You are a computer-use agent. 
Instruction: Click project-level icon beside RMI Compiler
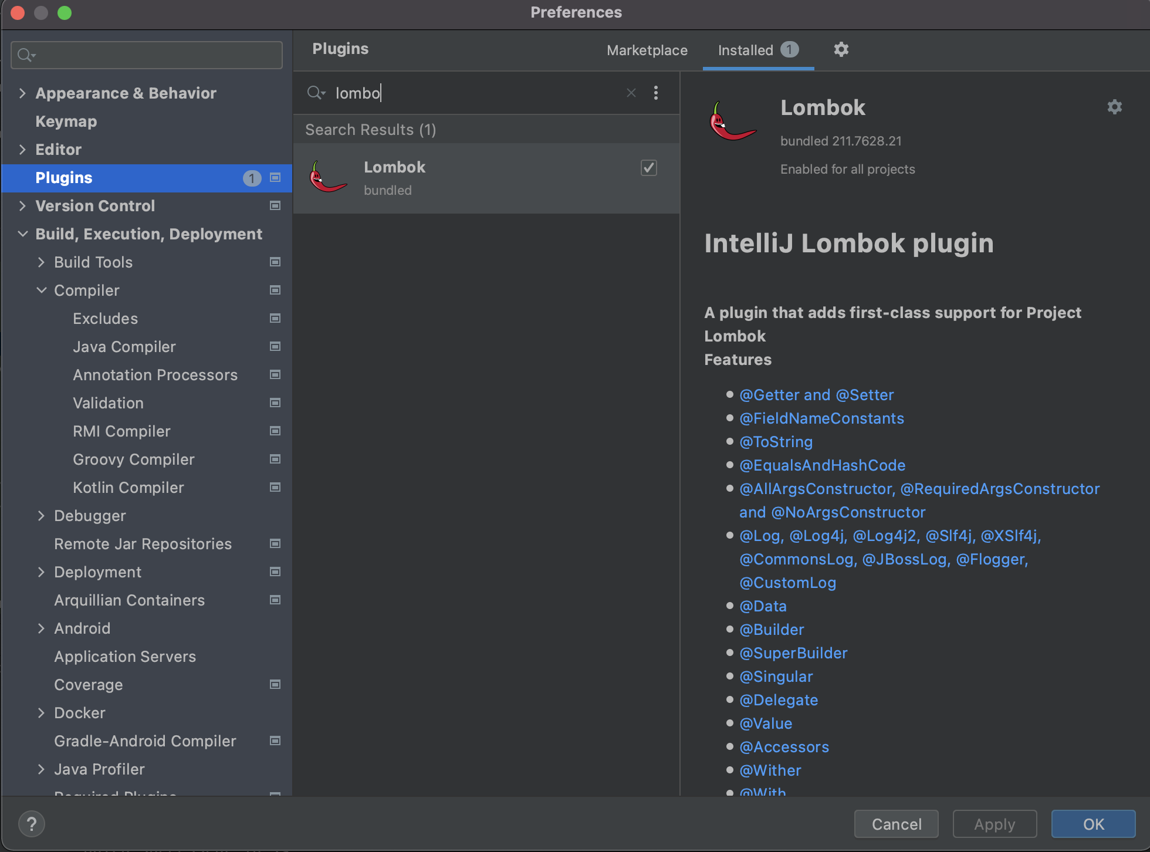click(275, 431)
